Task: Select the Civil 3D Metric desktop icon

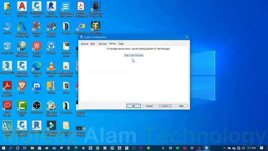Action: coord(36,9)
